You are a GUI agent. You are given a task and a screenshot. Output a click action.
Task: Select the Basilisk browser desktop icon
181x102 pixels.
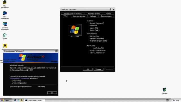pos(5,36)
